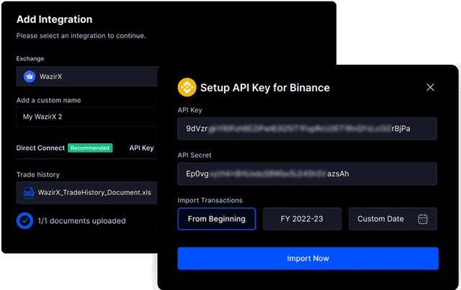Select the FY 2022-23 import option
This screenshot has width=461, height=290.
tap(303, 219)
